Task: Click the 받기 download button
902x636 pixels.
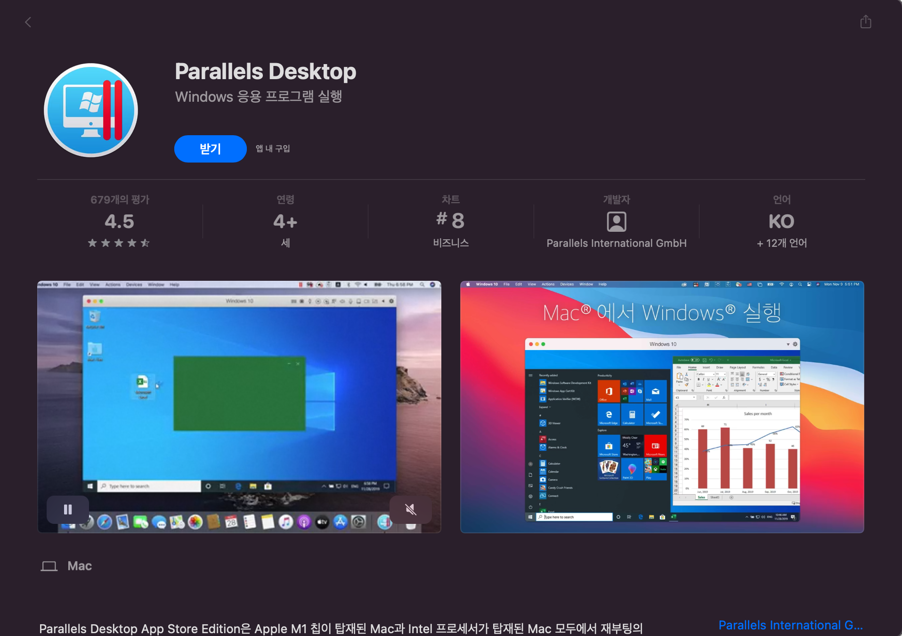Action: 210,149
